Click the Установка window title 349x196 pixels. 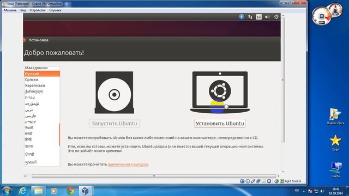pyautogui.click(x=39, y=40)
